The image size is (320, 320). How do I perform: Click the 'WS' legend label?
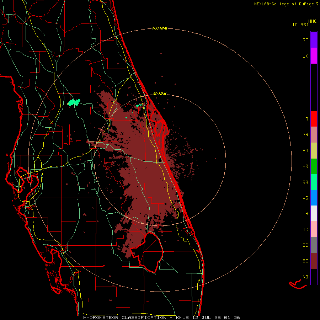[x=305, y=198]
